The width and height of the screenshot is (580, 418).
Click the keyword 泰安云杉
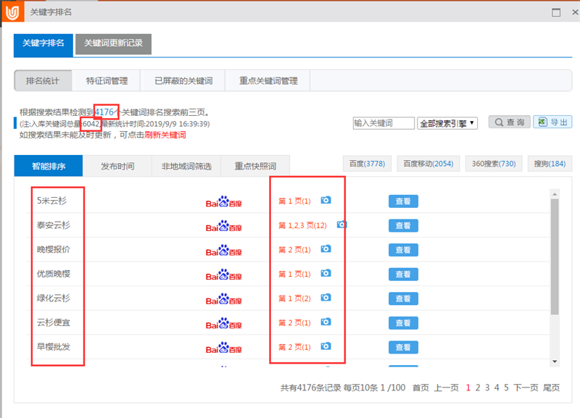(53, 225)
